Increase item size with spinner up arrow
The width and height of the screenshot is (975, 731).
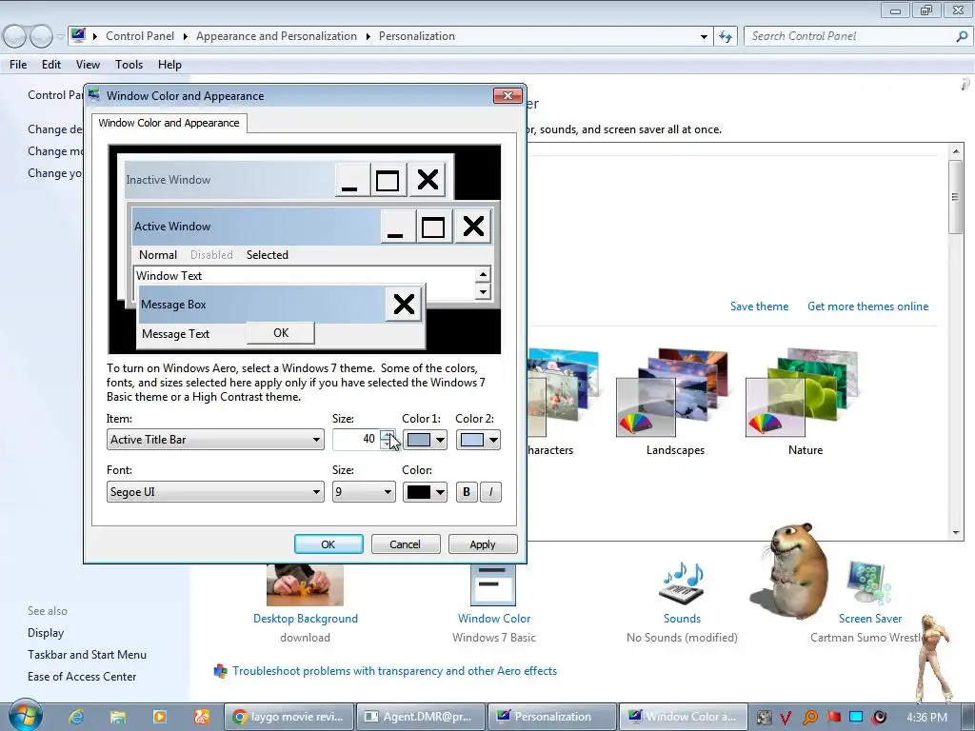click(x=388, y=434)
